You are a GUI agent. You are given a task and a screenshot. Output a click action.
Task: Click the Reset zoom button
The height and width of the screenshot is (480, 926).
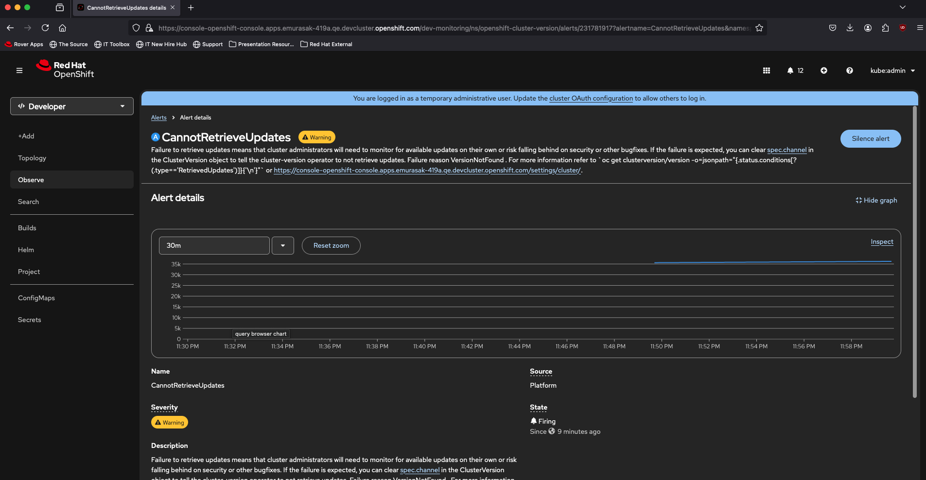tap(331, 245)
